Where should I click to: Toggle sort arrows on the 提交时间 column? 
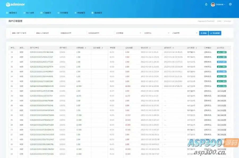coord(150,48)
